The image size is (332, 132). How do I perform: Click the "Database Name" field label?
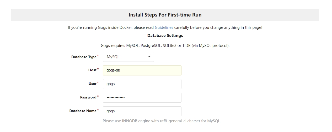tap(83, 111)
